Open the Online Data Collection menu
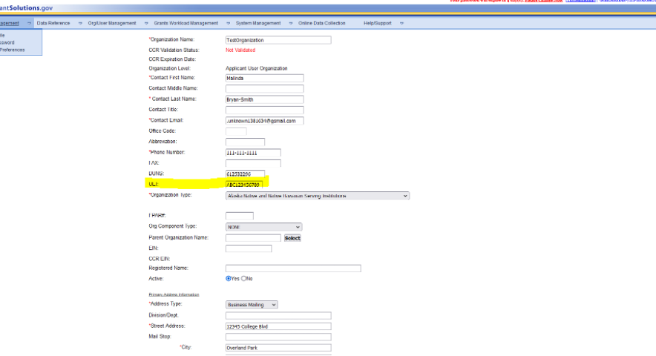The height and width of the screenshot is (356, 656). click(321, 23)
